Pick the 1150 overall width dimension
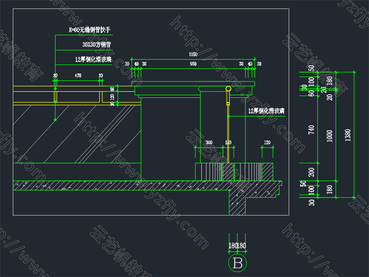Screen dimensions: 369x277 click(x=193, y=54)
